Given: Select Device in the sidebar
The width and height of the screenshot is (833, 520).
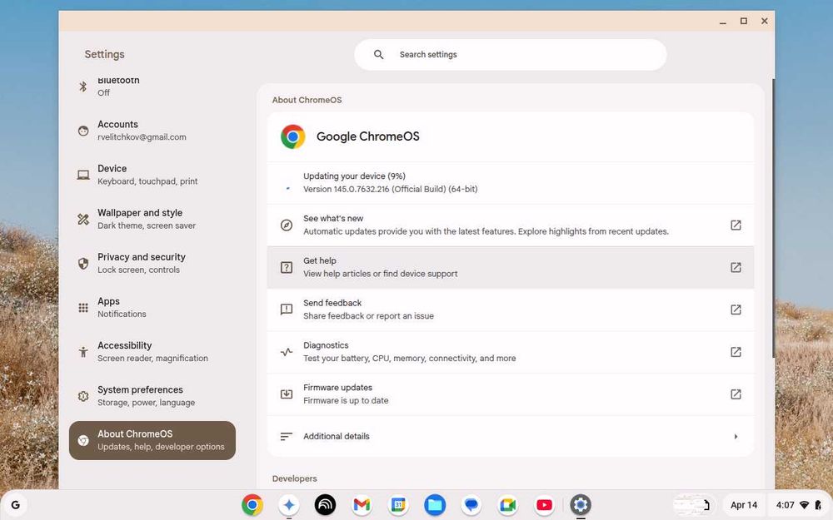Looking at the screenshot, I should point(152,175).
